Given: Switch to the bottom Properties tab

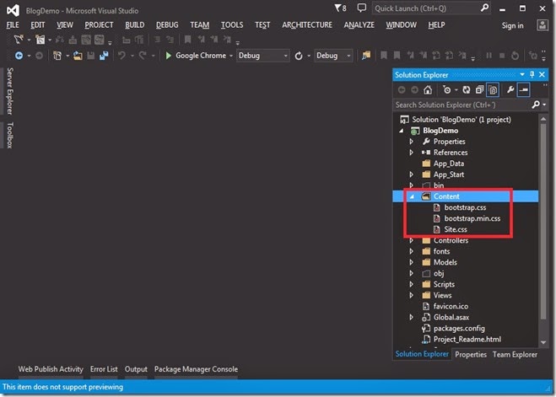Looking at the screenshot, I should point(471,355).
